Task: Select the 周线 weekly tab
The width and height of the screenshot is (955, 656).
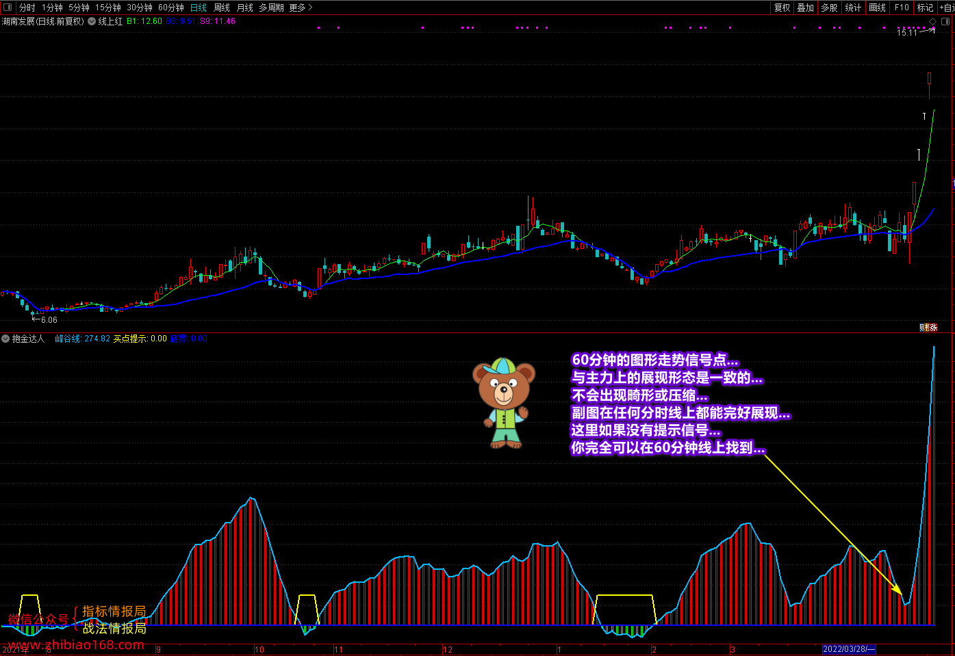Action: tap(222, 8)
